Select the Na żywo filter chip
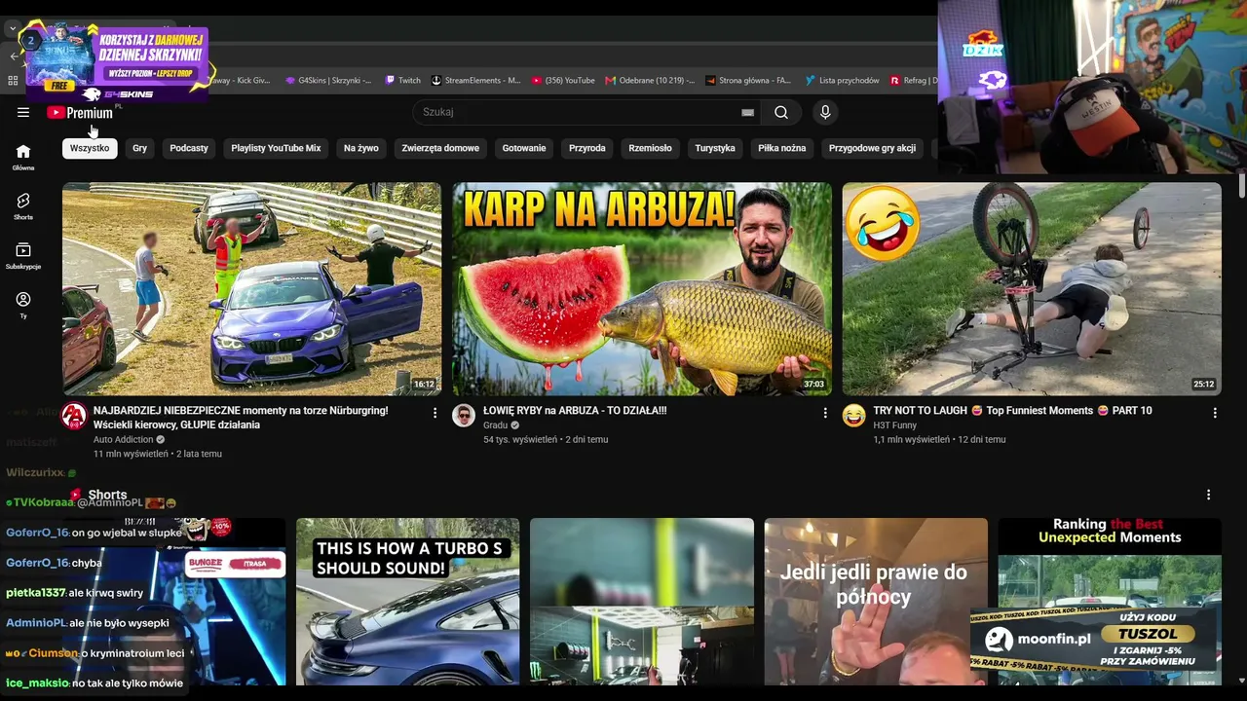1247x701 pixels. click(x=361, y=148)
